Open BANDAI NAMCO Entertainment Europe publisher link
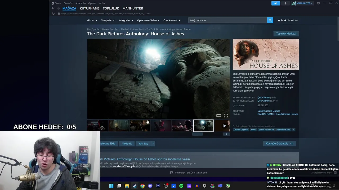The height and width of the screenshot is (190, 339). pos(278,114)
